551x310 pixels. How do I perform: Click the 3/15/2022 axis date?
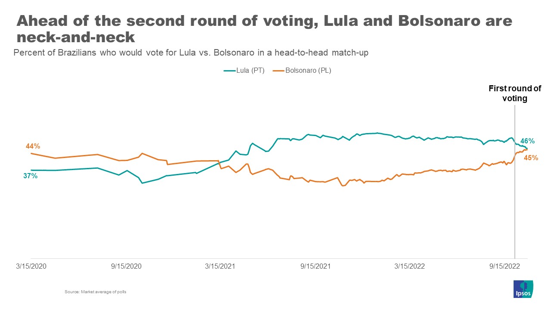(409, 266)
